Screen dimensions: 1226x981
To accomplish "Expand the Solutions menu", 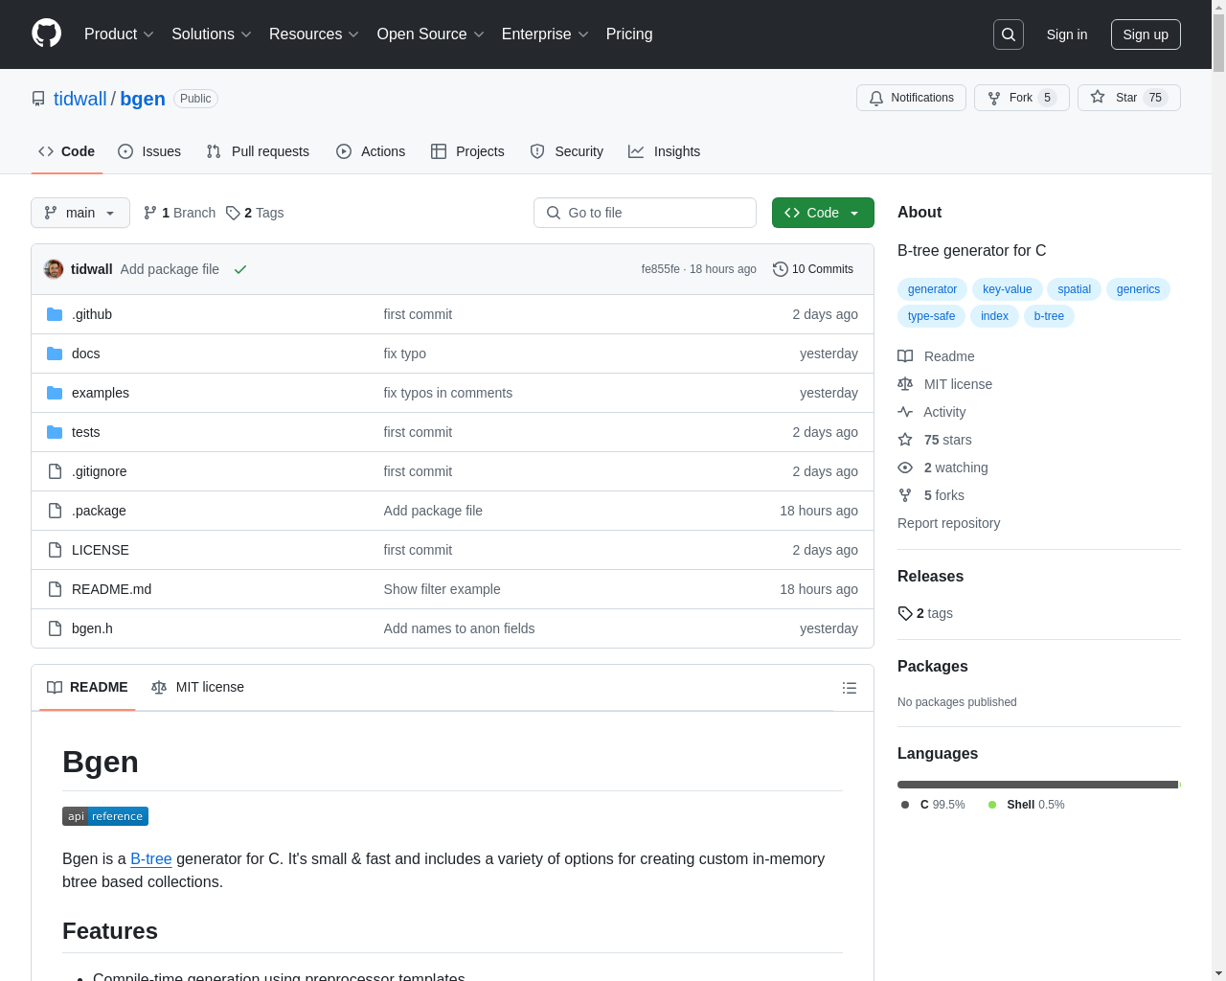I will [x=212, y=34].
